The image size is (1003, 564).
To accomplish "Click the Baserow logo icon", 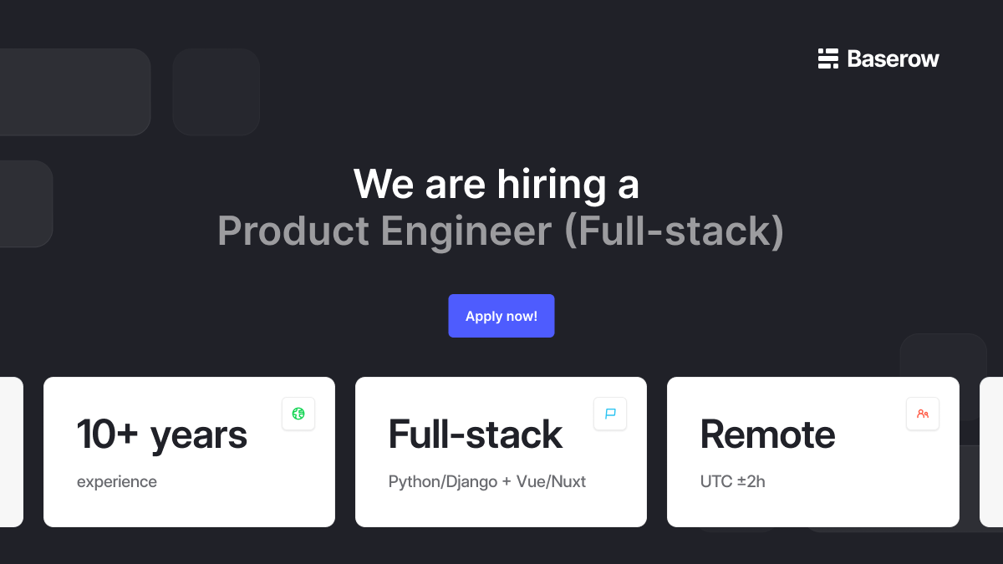I will coord(827,58).
